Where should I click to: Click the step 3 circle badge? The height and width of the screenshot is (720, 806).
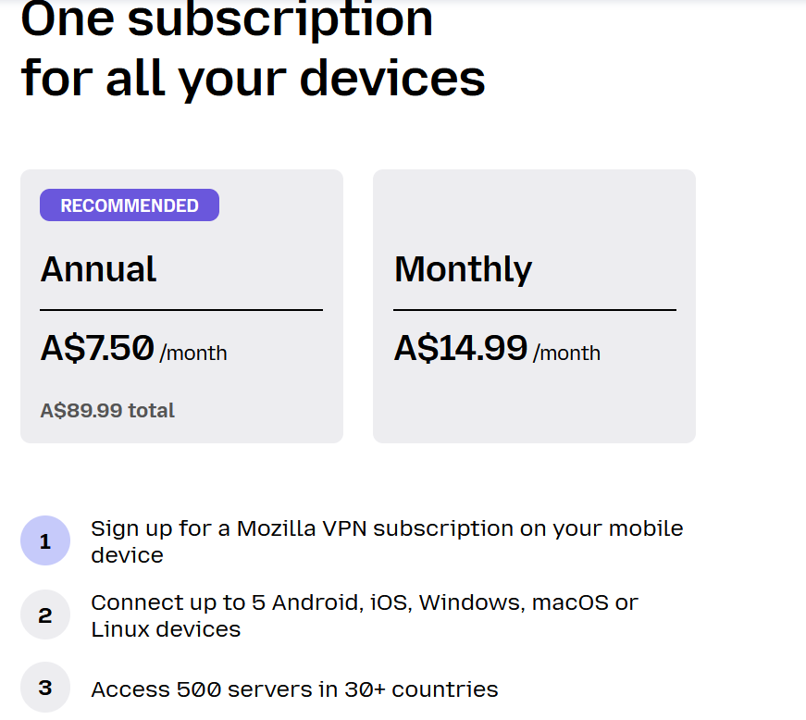tap(45, 687)
